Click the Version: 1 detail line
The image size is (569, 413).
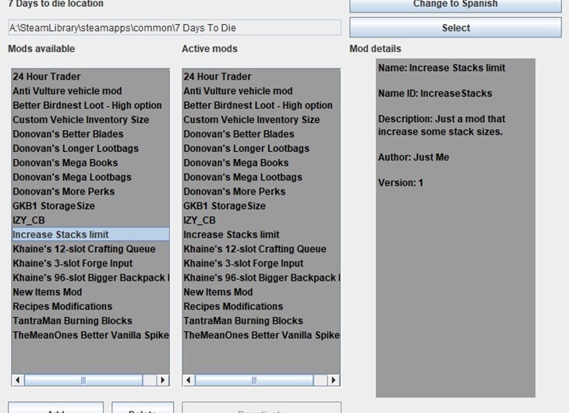pyautogui.click(x=401, y=182)
